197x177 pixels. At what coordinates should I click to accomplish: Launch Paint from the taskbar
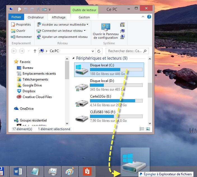pyautogui.click(x=70, y=171)
